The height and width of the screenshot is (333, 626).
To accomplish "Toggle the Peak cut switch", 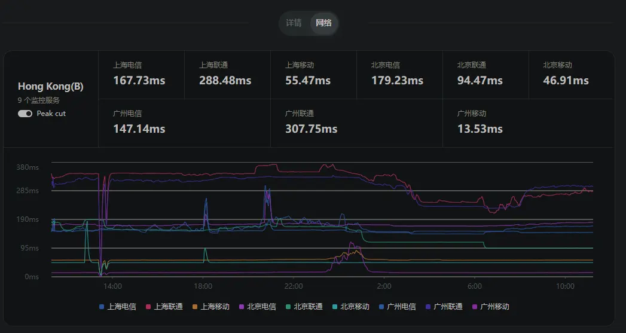I will (x=25, y=114).
